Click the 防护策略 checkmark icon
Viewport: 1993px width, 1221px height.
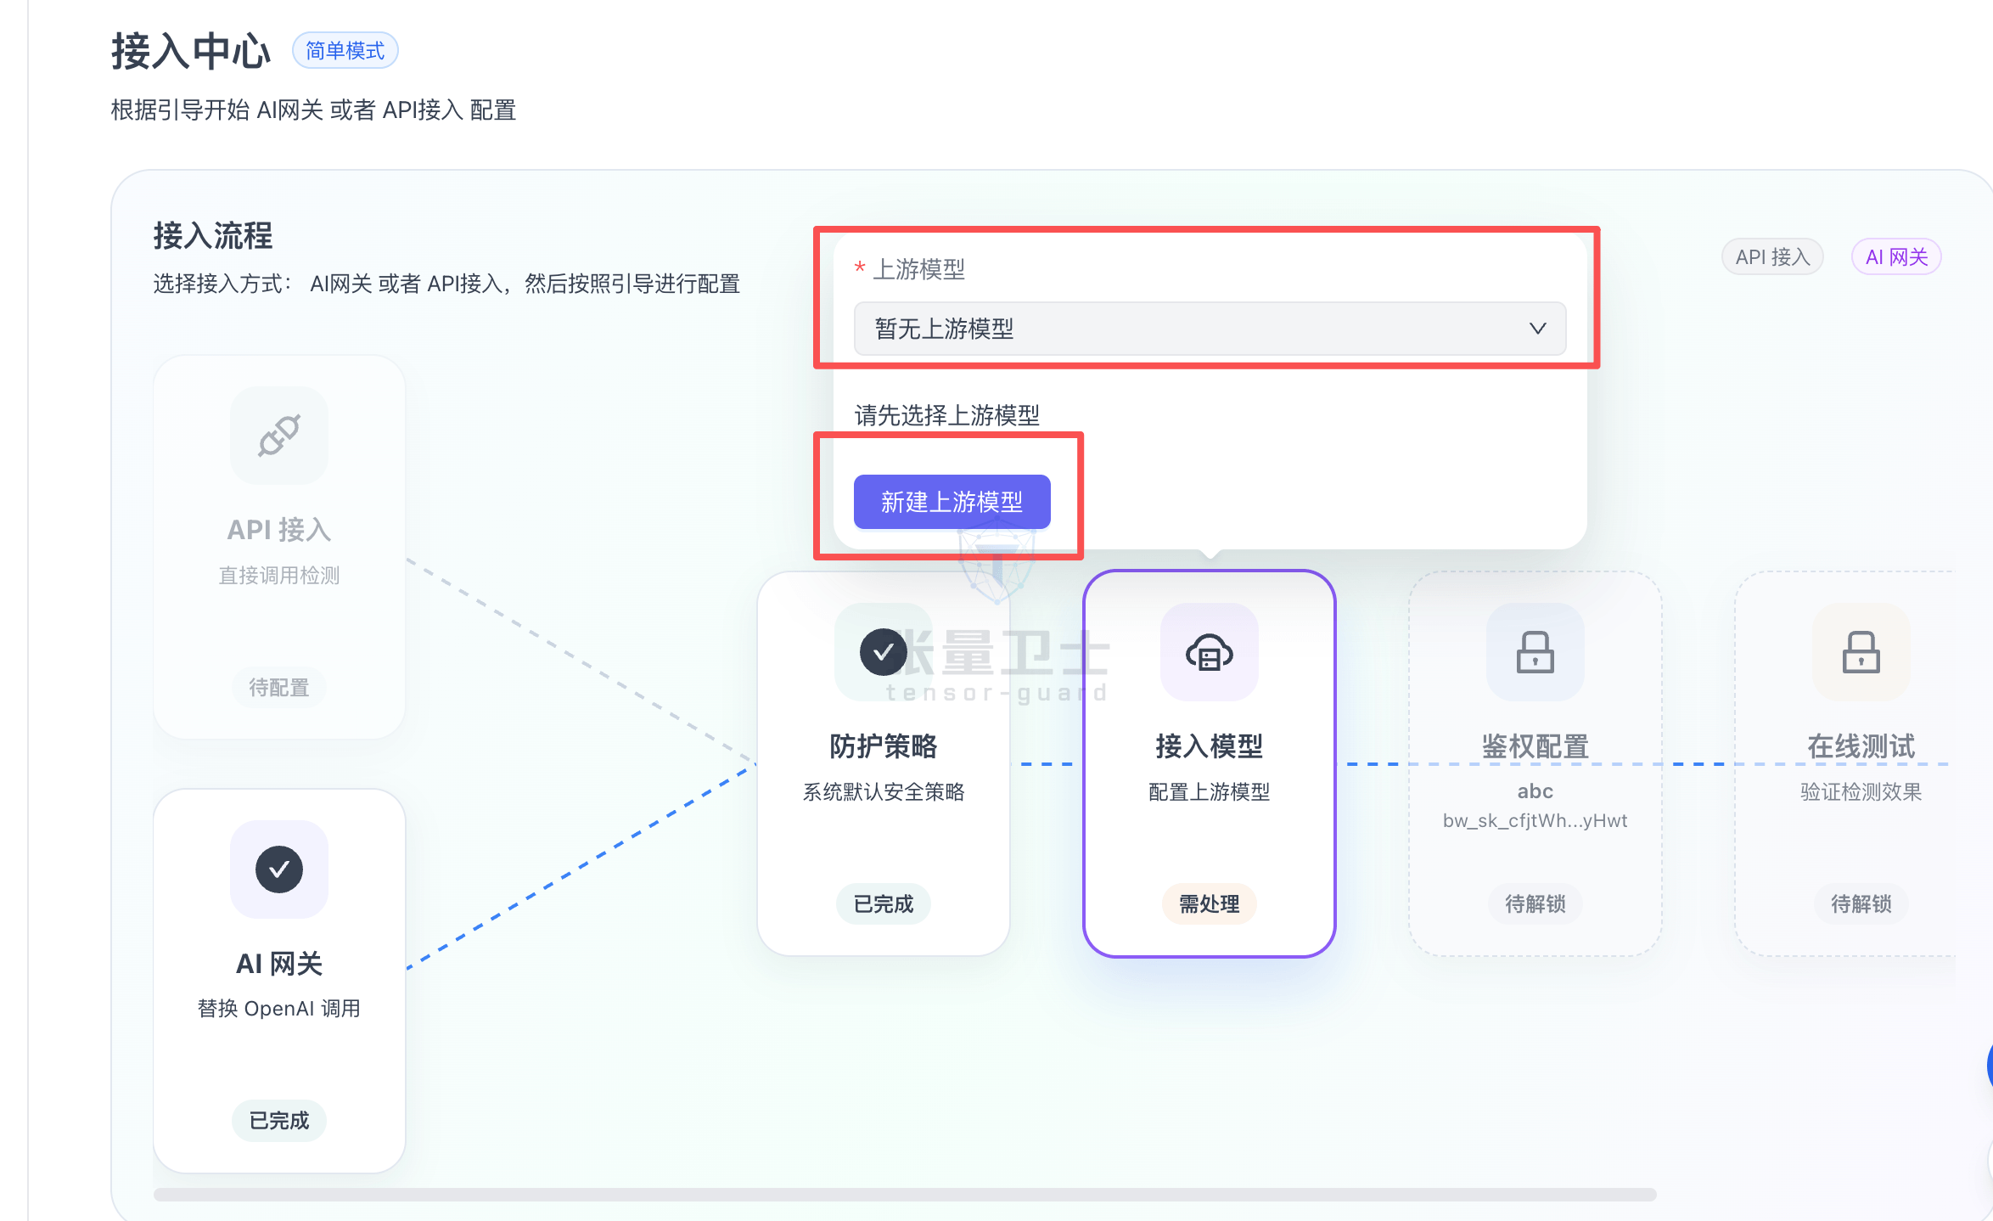click(x=884, y=652)
